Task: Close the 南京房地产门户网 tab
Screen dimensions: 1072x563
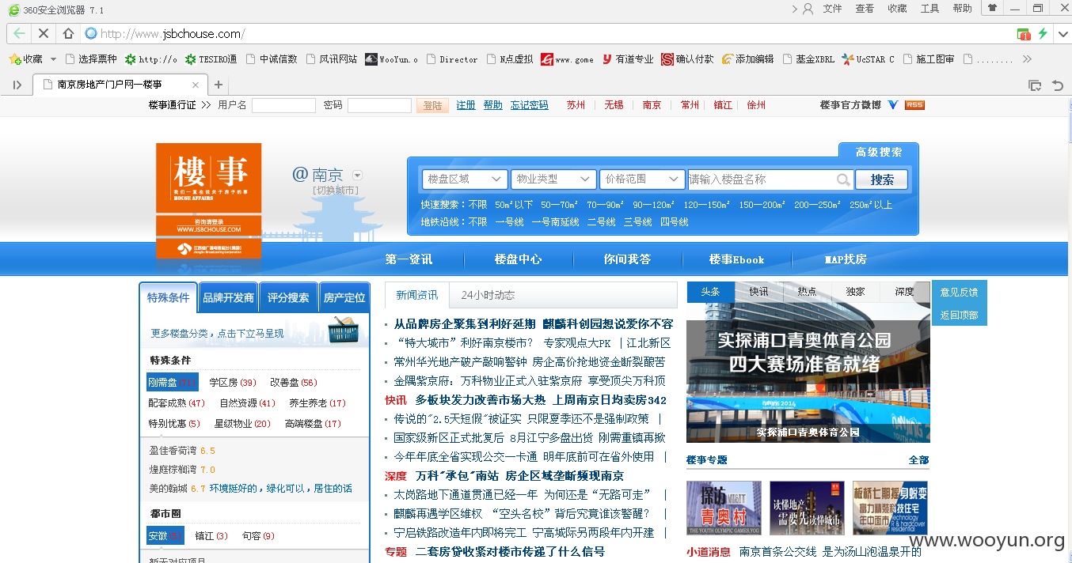Action: [x=196, y=85]
